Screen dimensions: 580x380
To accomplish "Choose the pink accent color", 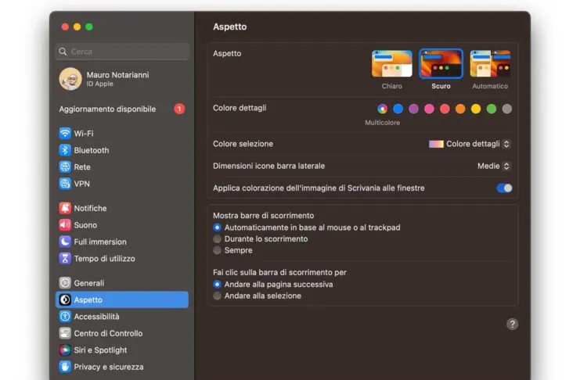I will (429, 109).
